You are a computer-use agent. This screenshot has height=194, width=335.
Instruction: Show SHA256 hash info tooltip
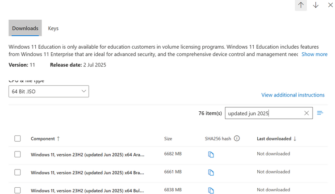pyautogui.click(x=237, y=139)
